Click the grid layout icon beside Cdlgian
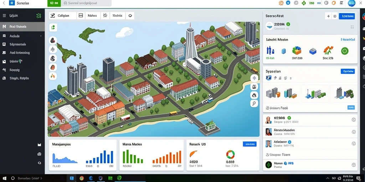Viewport: 365px width, 182px height. pyautogui.click(x=81, y=16)
